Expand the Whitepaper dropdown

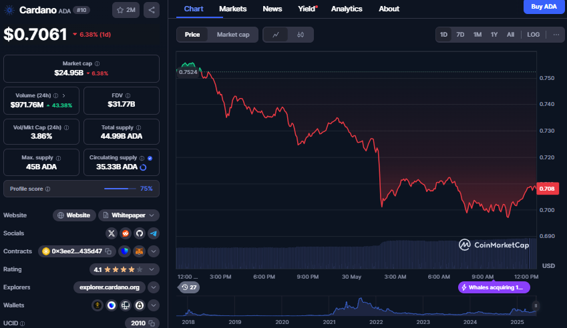129,215
